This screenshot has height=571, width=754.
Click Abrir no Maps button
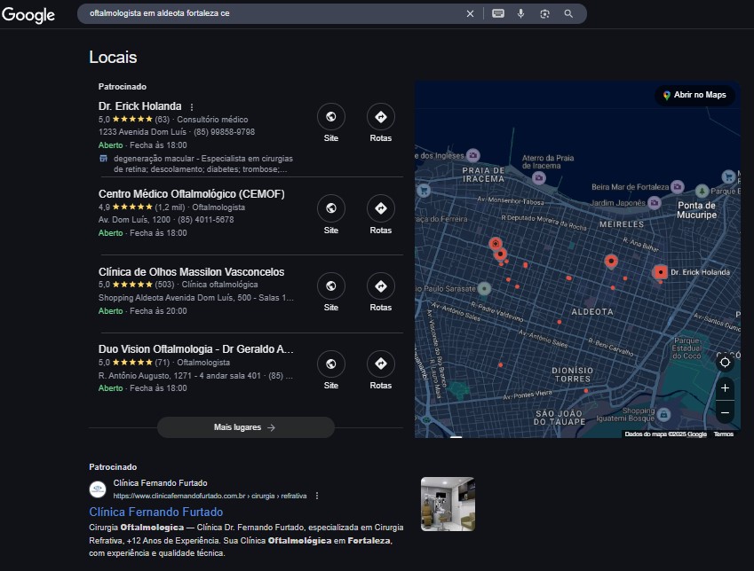click(694, 95)
